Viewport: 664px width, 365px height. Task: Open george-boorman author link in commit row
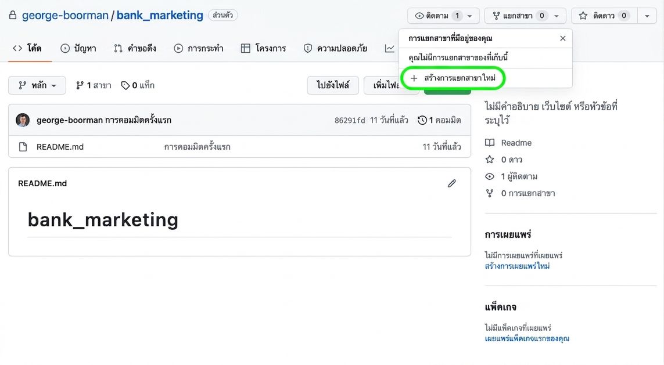point(70,120)
